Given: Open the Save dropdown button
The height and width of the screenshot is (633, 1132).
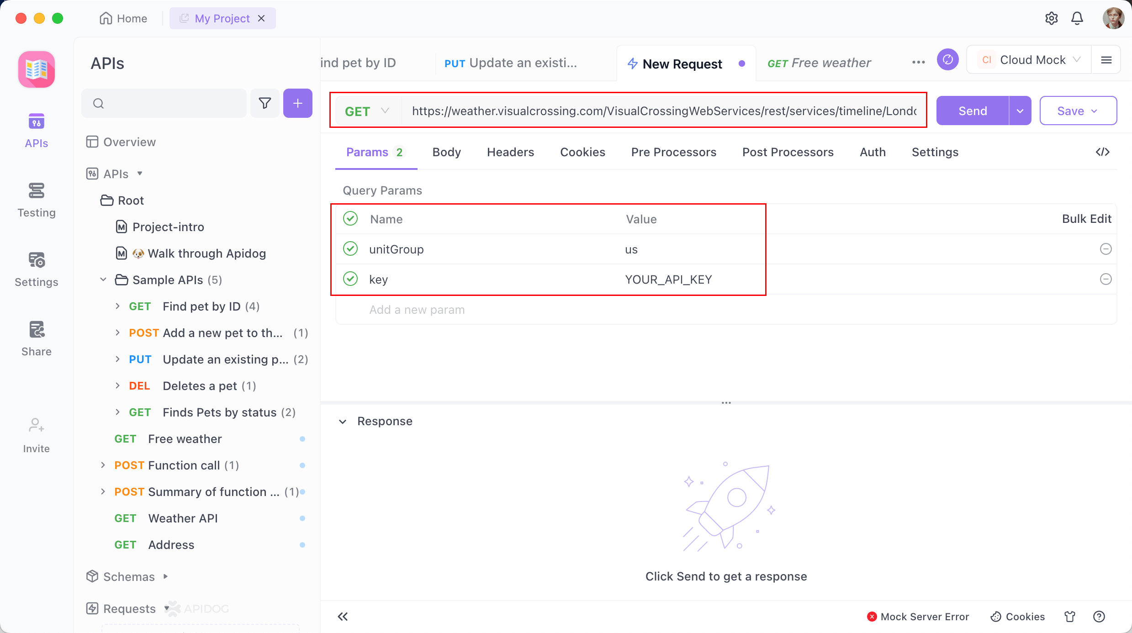Looking at the screenshot, I should click(x=1078, y=111).
